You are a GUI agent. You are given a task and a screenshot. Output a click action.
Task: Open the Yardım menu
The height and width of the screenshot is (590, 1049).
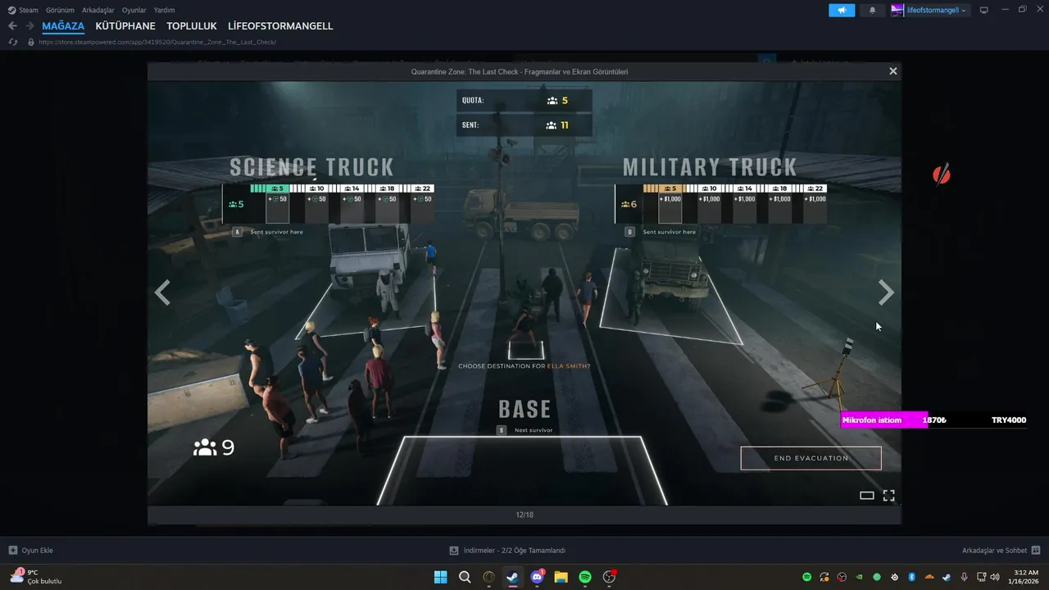[x=165, y=10]
